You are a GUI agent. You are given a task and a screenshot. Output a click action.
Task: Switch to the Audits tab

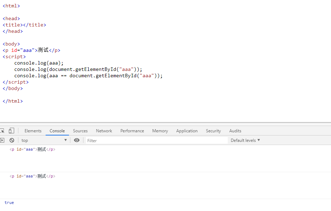click(235, 131)
